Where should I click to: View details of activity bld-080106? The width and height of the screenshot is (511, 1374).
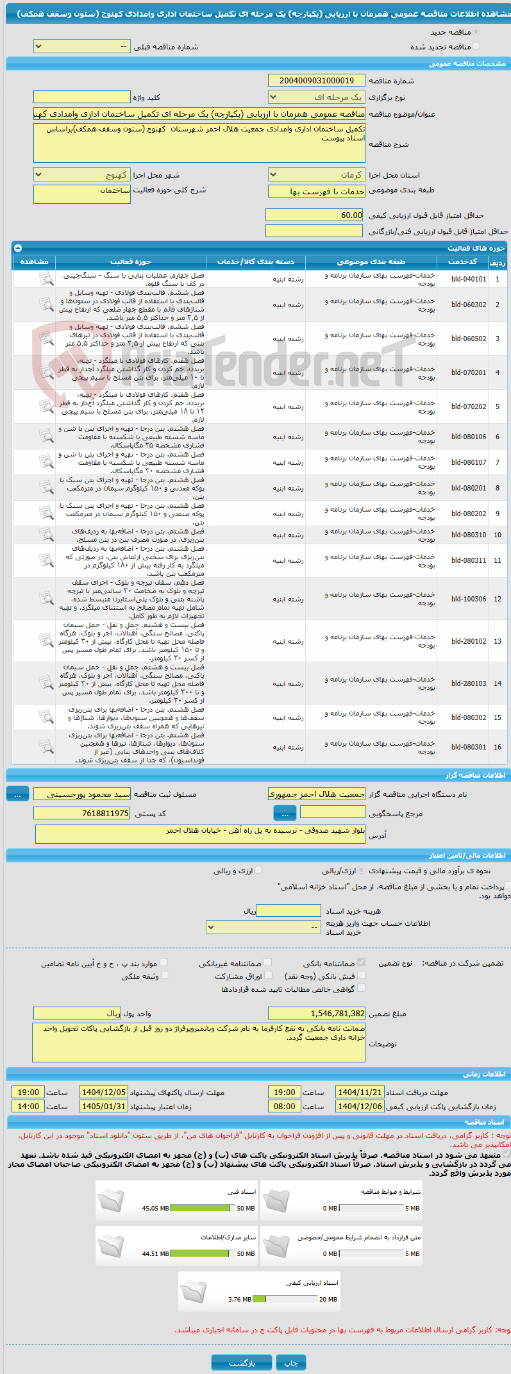point(46,437)
